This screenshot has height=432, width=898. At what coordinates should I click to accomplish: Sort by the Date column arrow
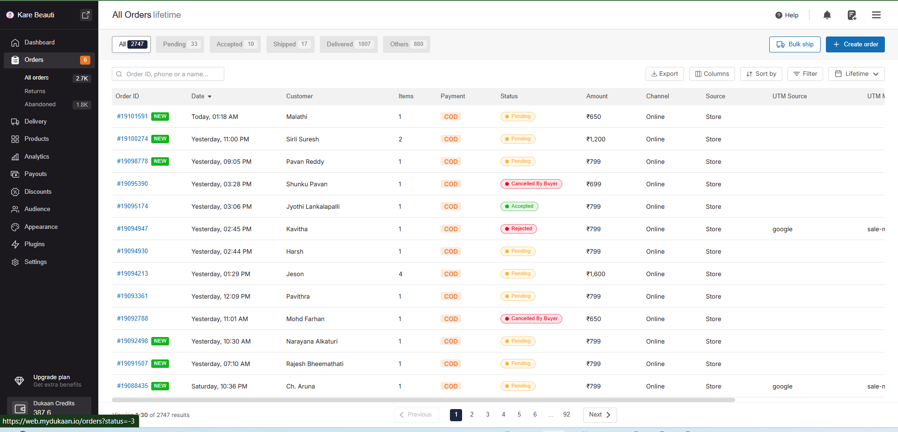(x=209, y=96)
